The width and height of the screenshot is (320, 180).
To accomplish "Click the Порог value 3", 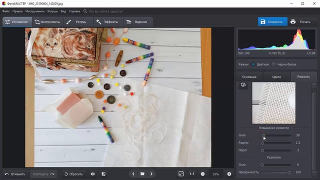I will coord(298,150).
